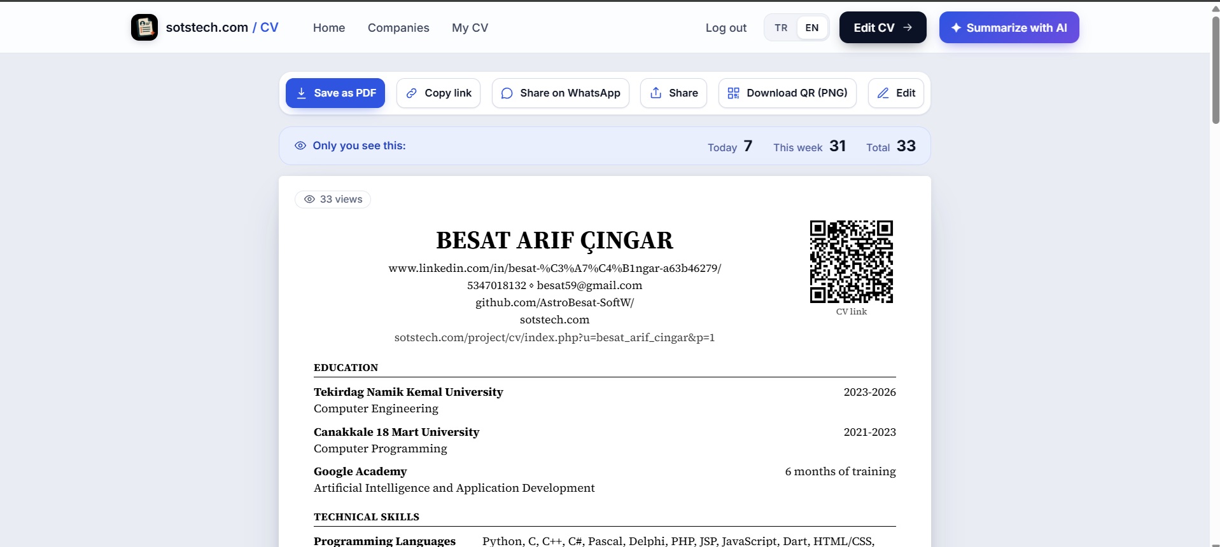Click the Today 7 view counter
Image resolution: width=1220 pixels, height=547 pixels.
tap(730, 146)
